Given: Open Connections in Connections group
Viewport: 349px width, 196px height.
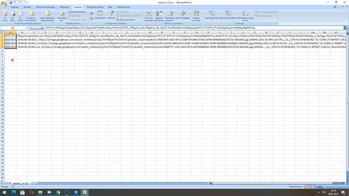Looking at the screenshot, I should coord(77,12).
